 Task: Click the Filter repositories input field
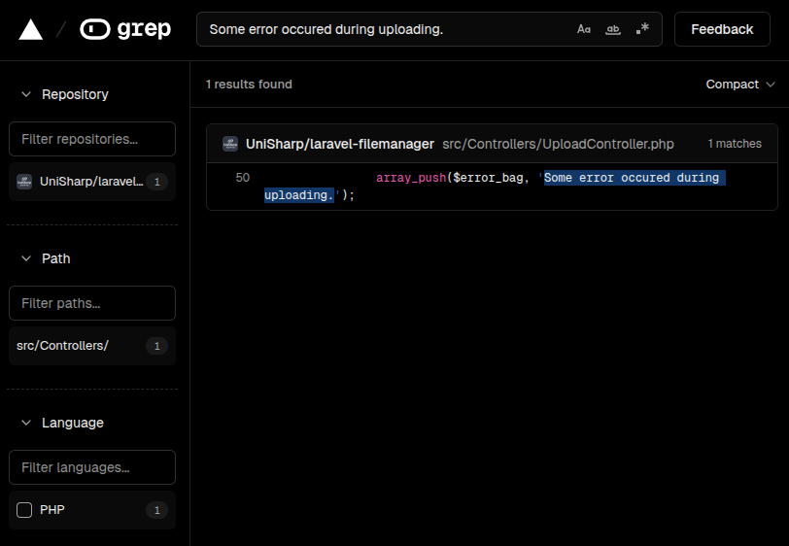[91, 139]
